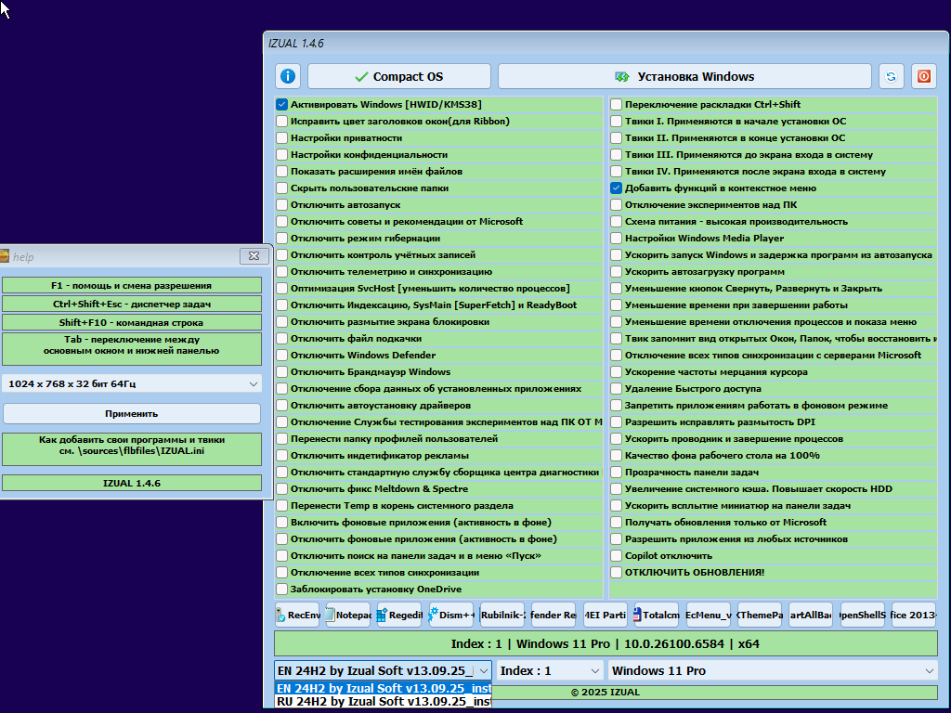
Task: Open Totalcmd from the tools row
Action: (656, 615)
